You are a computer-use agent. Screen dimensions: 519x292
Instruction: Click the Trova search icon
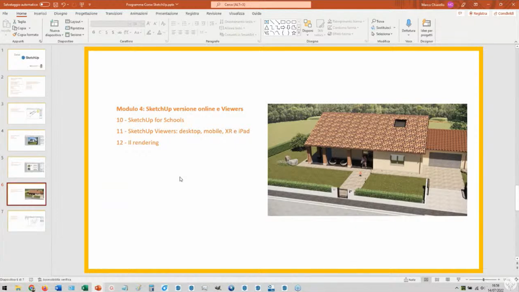coord(378,21)
